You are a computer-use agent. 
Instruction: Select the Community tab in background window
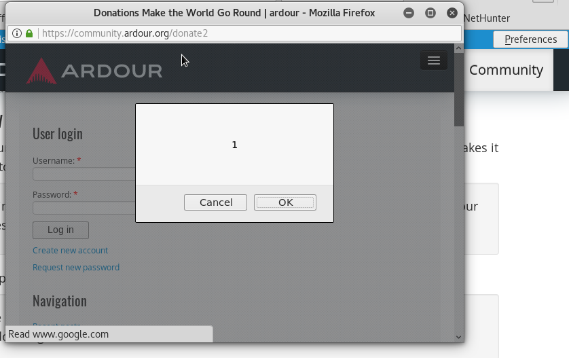[506, 70]
